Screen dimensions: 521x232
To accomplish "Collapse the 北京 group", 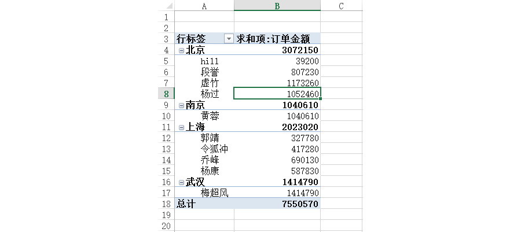I will (x=181, y=50).
